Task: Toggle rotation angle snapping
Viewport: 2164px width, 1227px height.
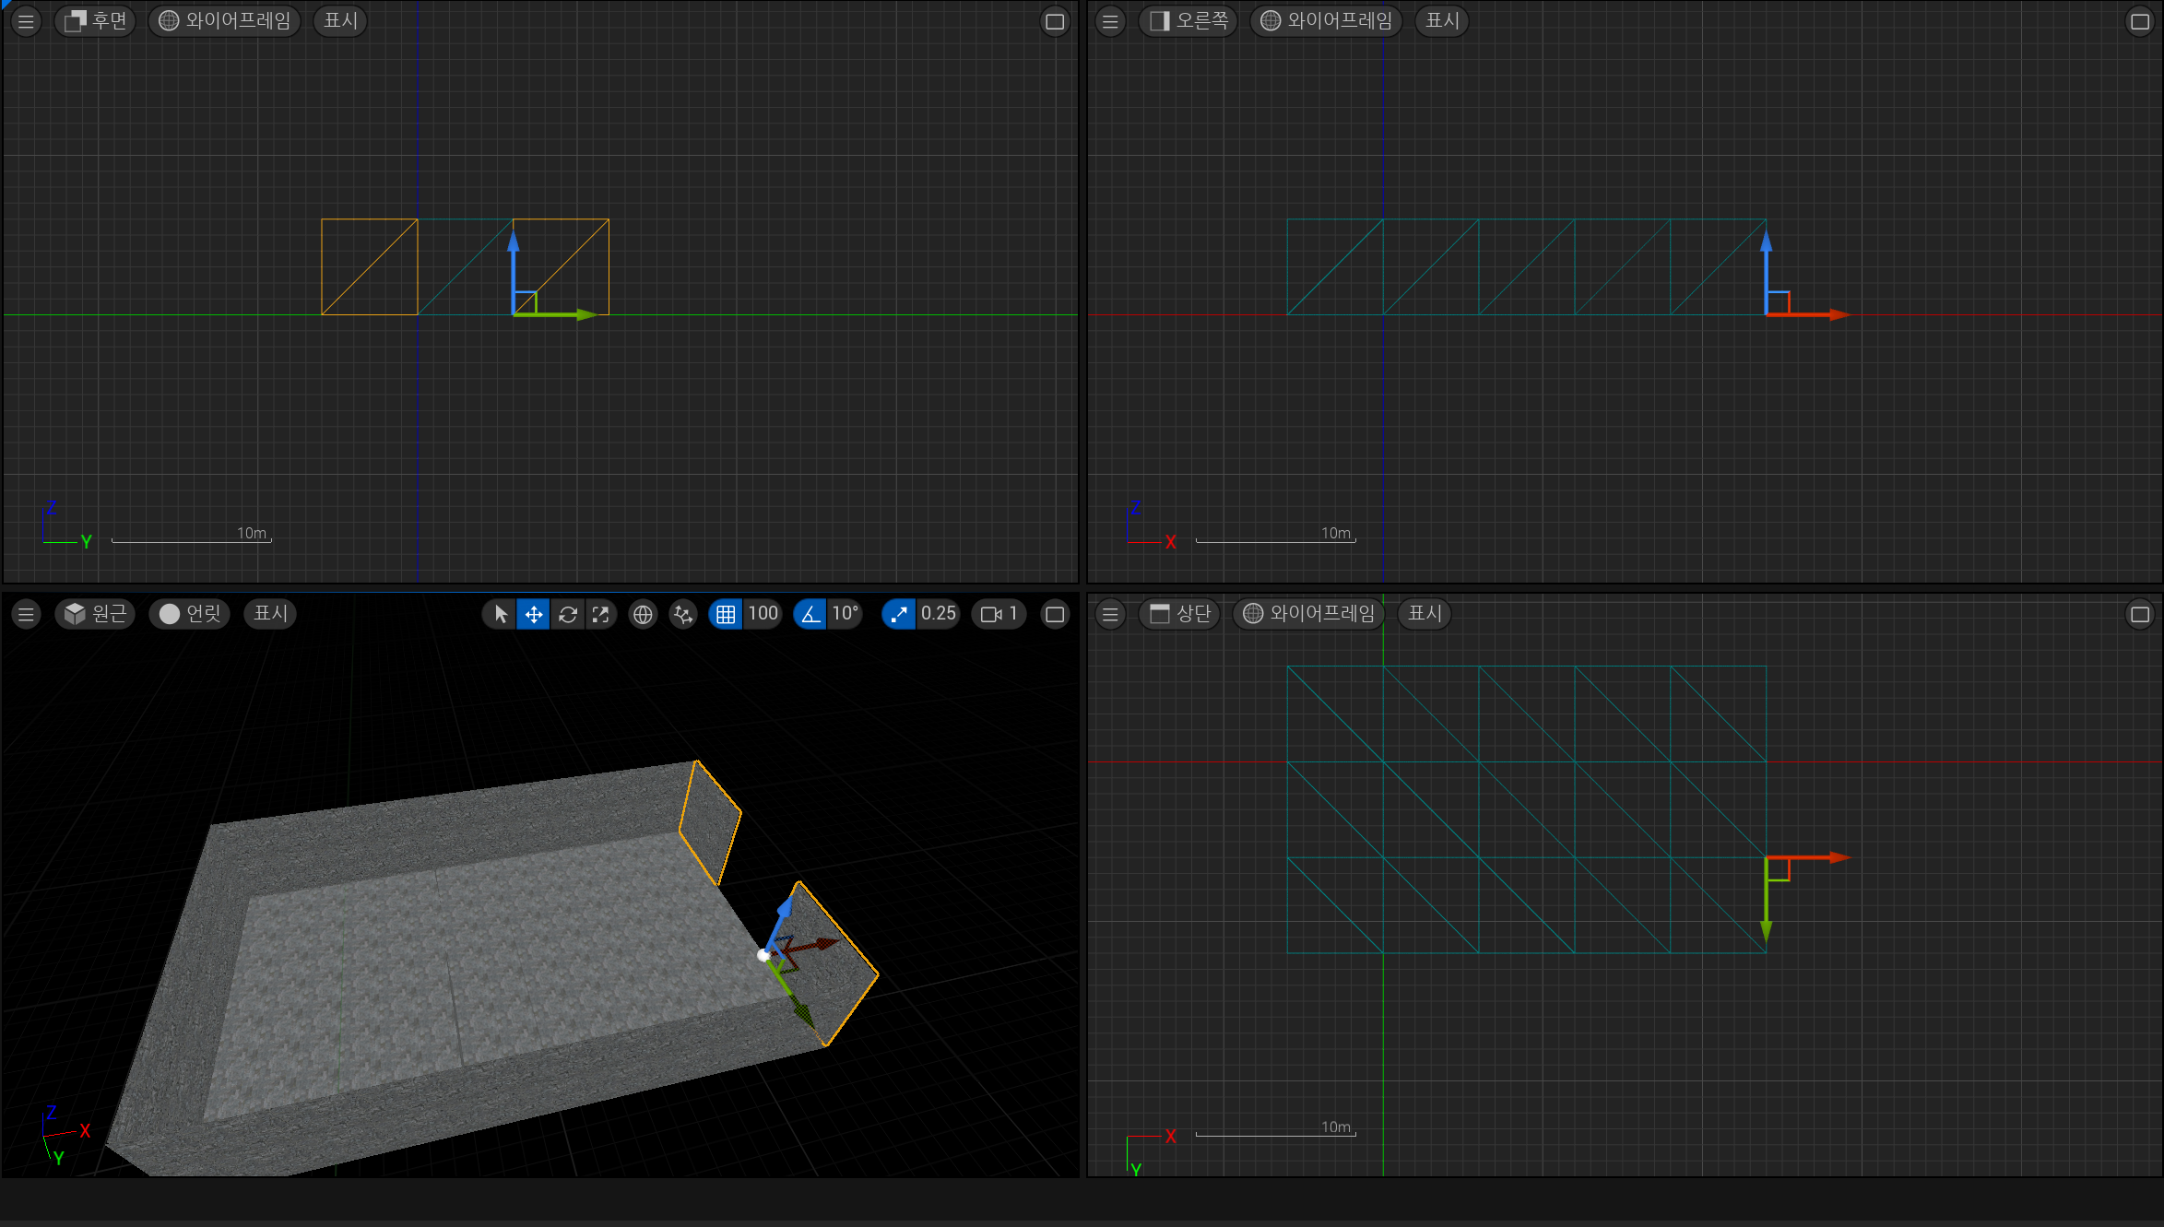Action: point(810,614)
